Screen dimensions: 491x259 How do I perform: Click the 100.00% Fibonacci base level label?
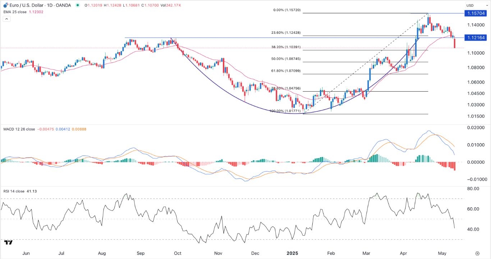(x=284, y=111)
